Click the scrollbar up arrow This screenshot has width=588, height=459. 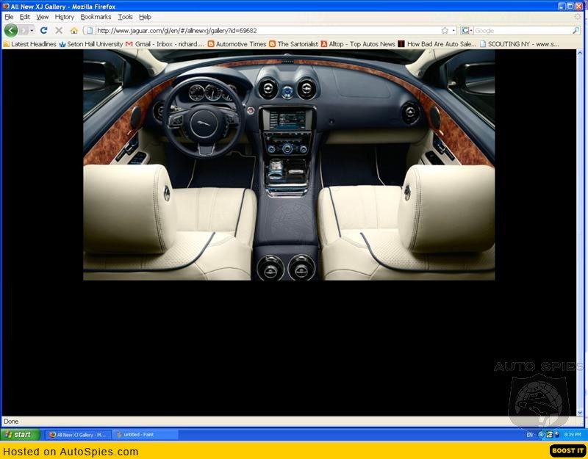pos(580,54)
